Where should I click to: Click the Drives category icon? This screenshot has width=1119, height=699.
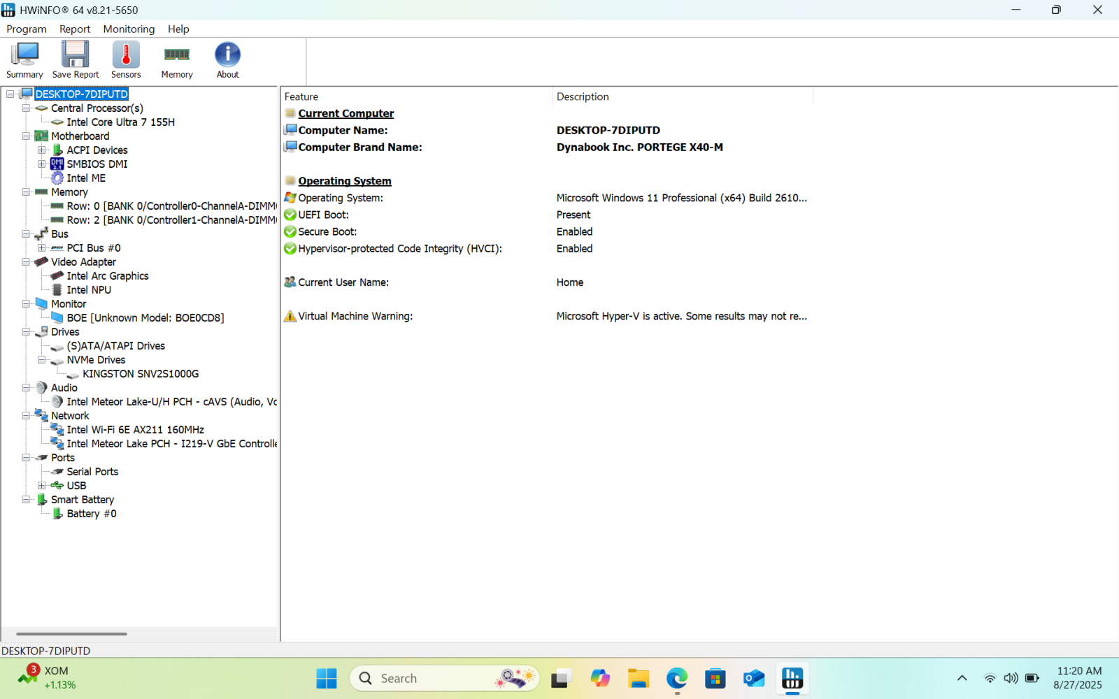pos(42,331)
